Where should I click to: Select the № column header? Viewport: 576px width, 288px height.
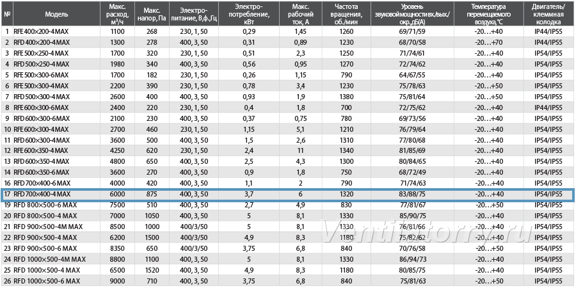coord(7,14)
